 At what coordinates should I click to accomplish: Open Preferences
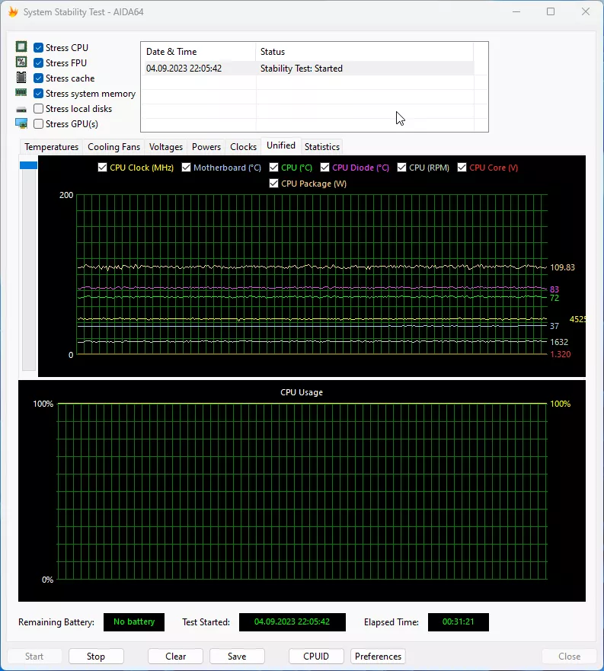click(x=378, y=656)
